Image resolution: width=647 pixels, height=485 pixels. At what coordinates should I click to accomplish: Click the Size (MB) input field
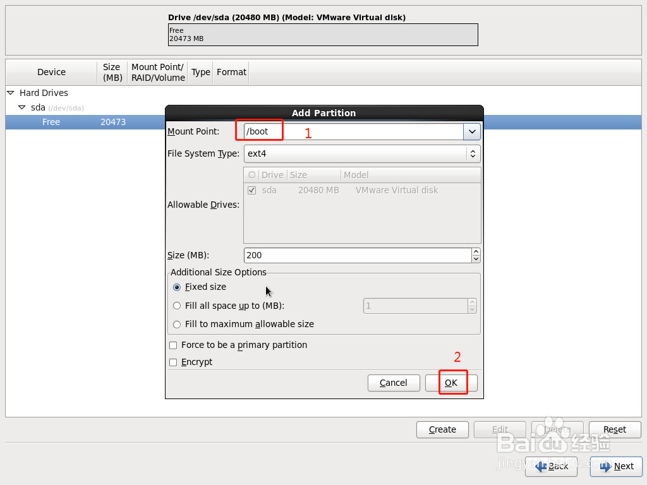(358, 255)
